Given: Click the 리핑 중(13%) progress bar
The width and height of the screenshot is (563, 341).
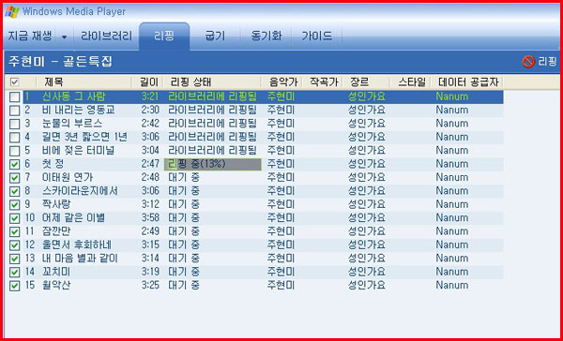Looking at the screenshot, I should point(213,164).
